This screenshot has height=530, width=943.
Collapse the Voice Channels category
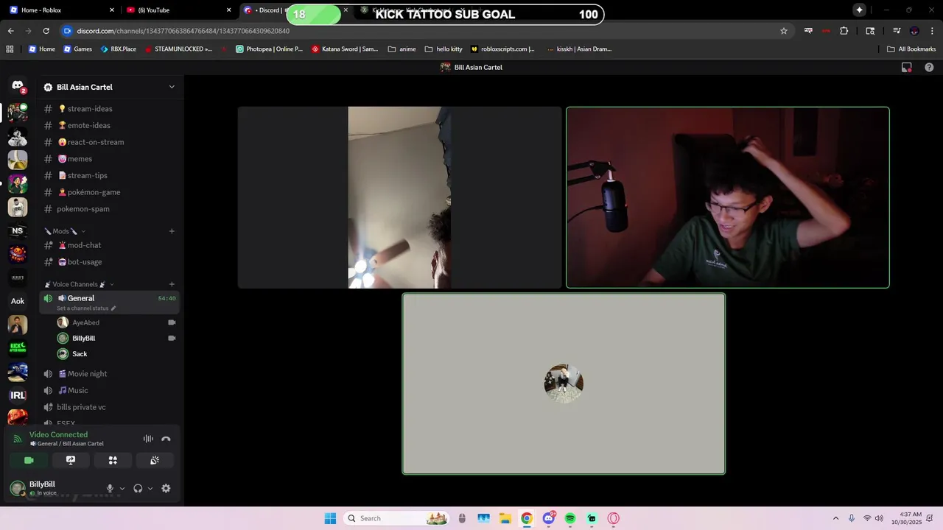[79, 284]
